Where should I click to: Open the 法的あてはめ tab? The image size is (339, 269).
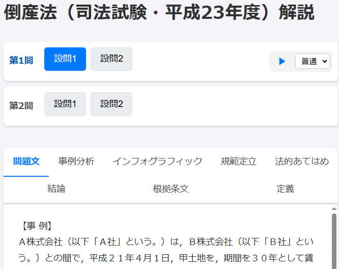[x=302, y=162]
